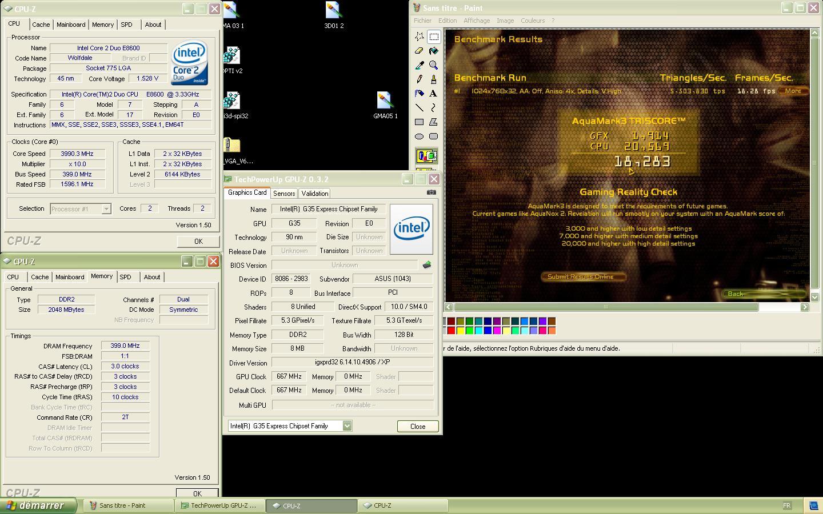Open the Fichier menu in Paint
The height and width of the screenshot is (514, 823).
coord(422,21)
